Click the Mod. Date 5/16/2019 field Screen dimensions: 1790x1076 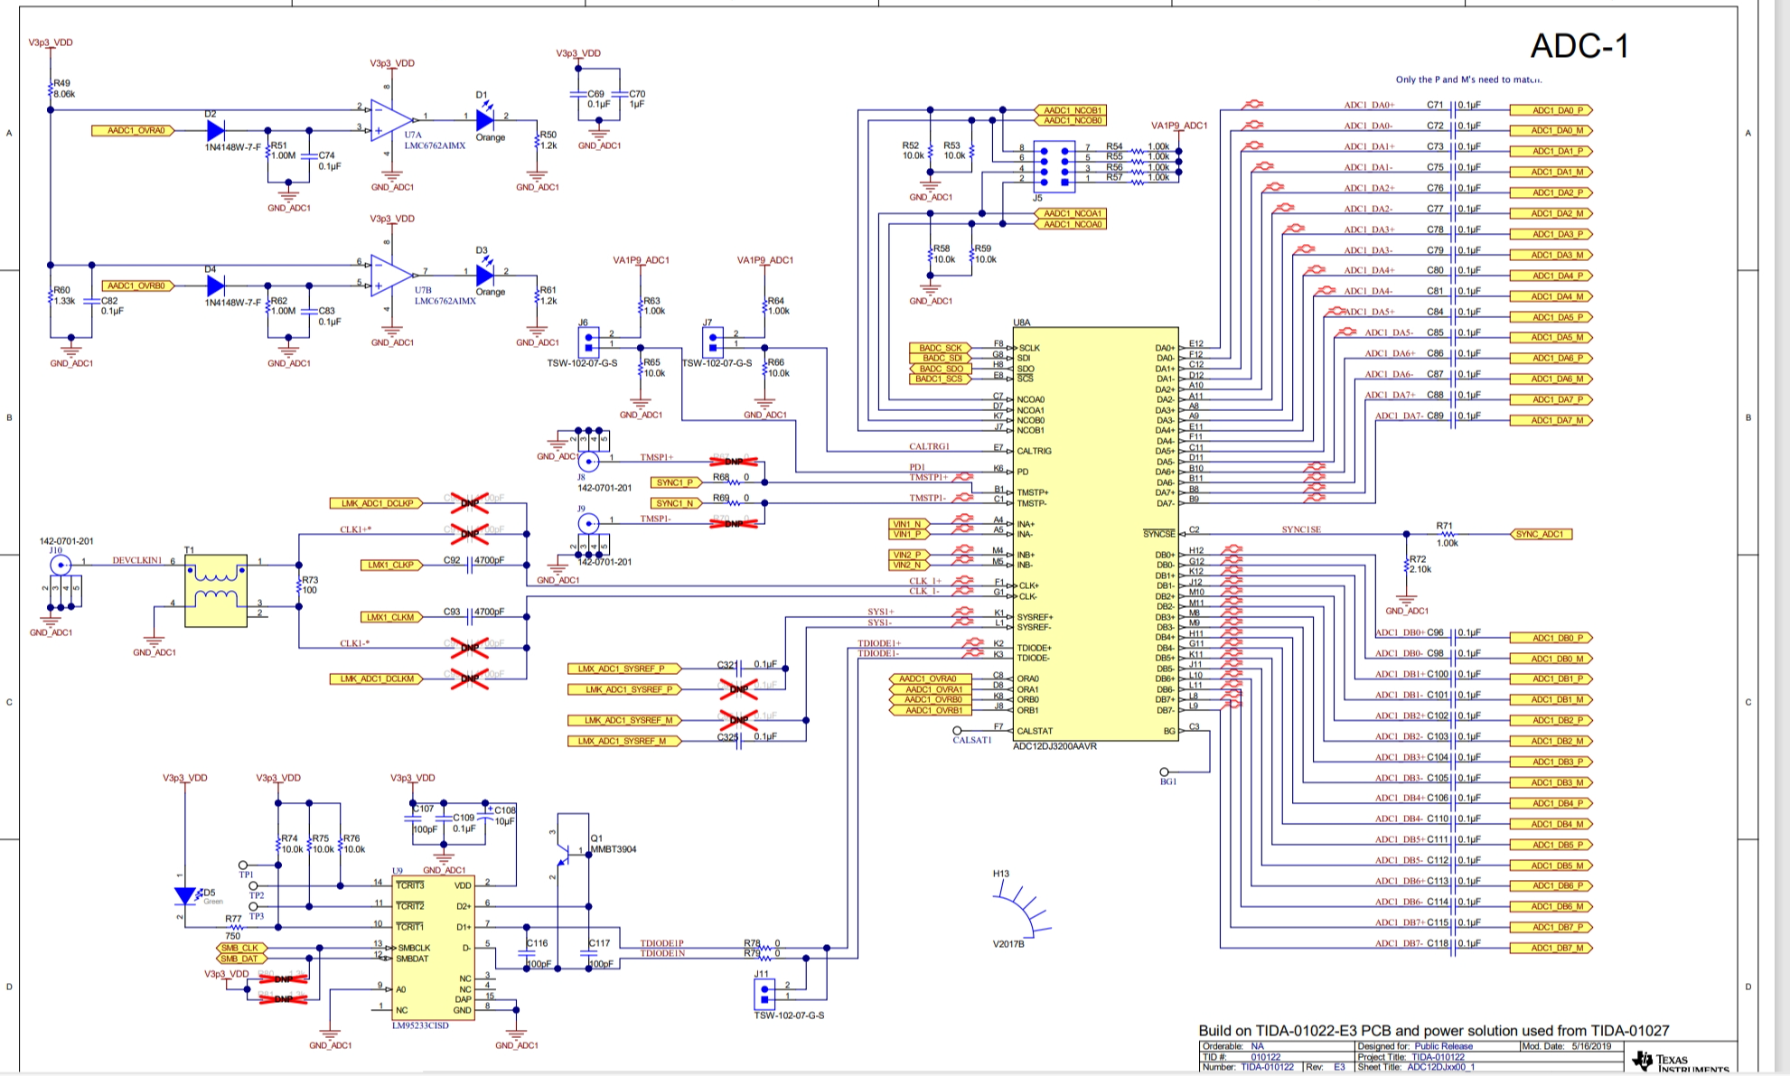1573,1046
